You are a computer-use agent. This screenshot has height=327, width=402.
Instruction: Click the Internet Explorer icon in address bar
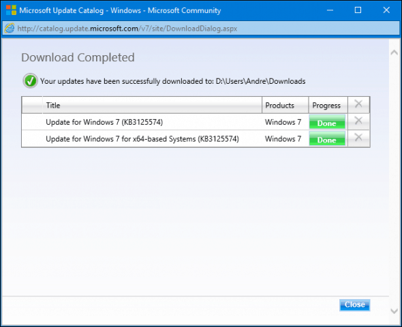click(10, 28)
